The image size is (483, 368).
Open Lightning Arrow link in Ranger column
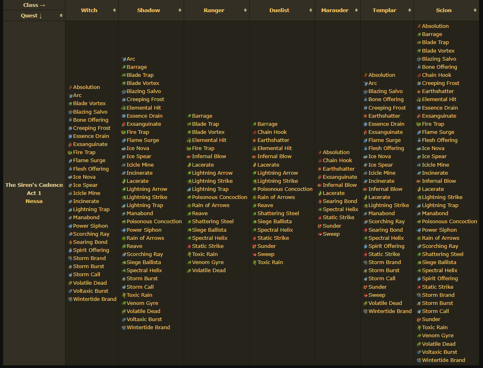pyautogui.click(x=212, y=173)
